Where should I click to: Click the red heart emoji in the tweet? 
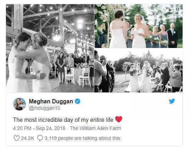tap(119, 119)
